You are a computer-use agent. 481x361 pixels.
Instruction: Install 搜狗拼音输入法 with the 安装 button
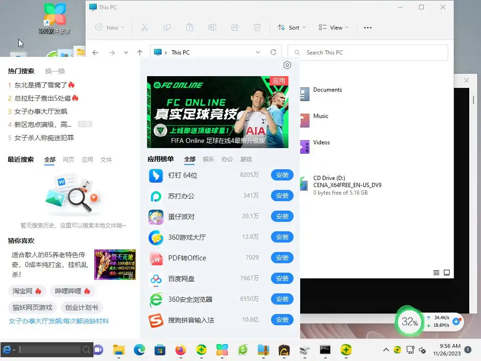click(282, 320)
